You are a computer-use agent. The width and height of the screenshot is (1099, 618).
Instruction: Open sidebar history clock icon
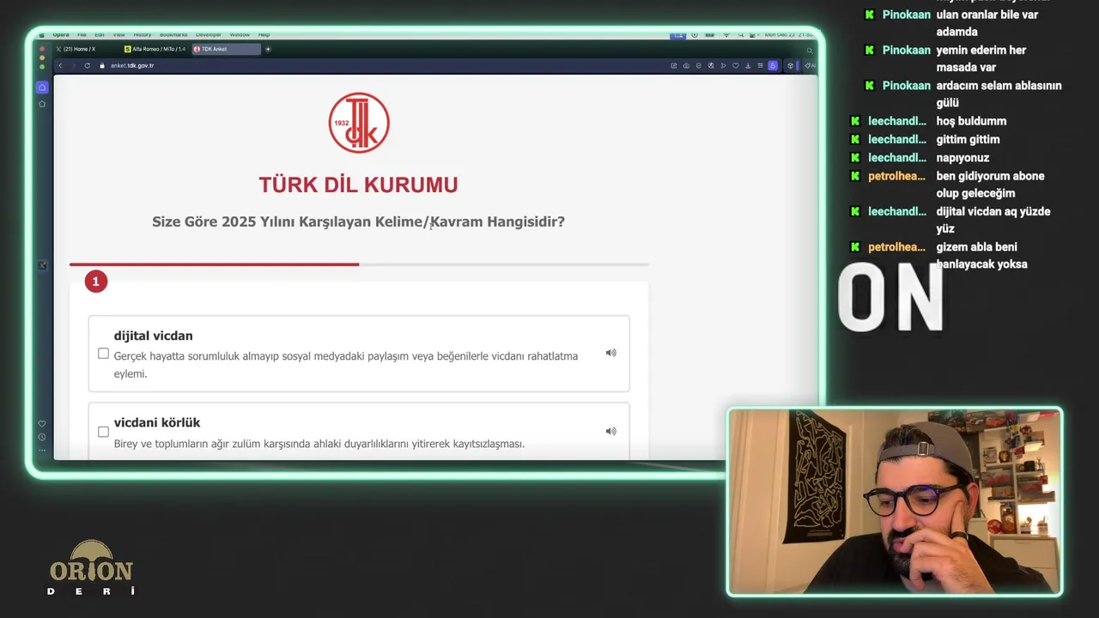click(x=42, y=437)
